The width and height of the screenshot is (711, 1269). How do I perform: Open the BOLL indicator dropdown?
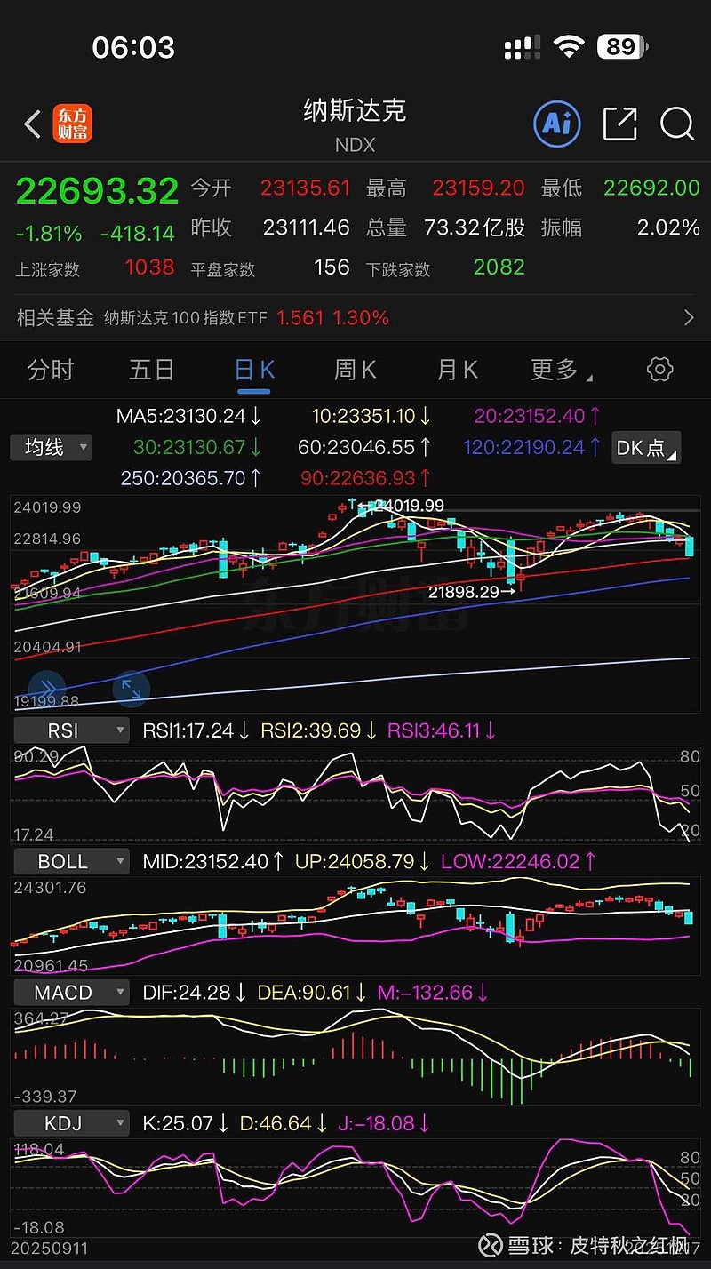click(x=70, y=860)
